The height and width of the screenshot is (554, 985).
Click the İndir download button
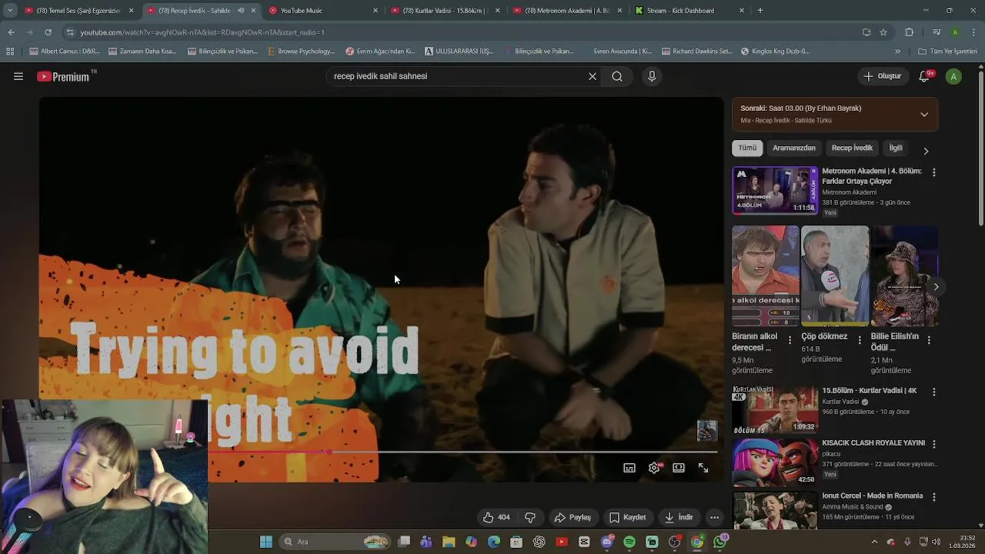pyautogui.click(x=679, y=517)
